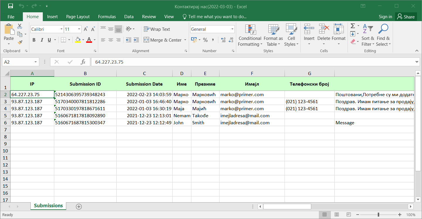Add a new sheet with plus button
422x219 pixels.
(x=79, y=206)
